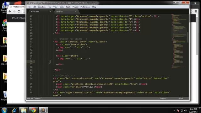Open the app_s folder desktop icon
This screenshot has width=201, height=113.
coord(4,60)
